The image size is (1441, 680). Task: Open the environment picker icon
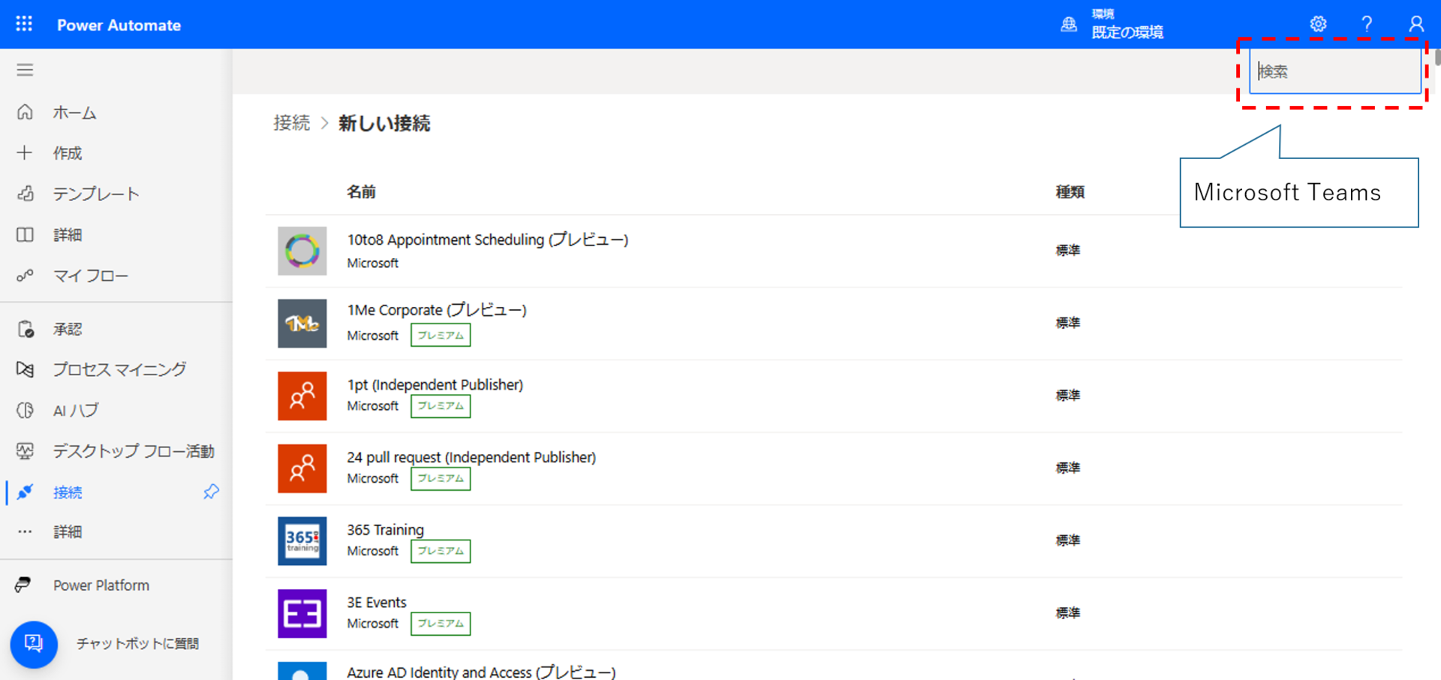[x=1069, y=25]
